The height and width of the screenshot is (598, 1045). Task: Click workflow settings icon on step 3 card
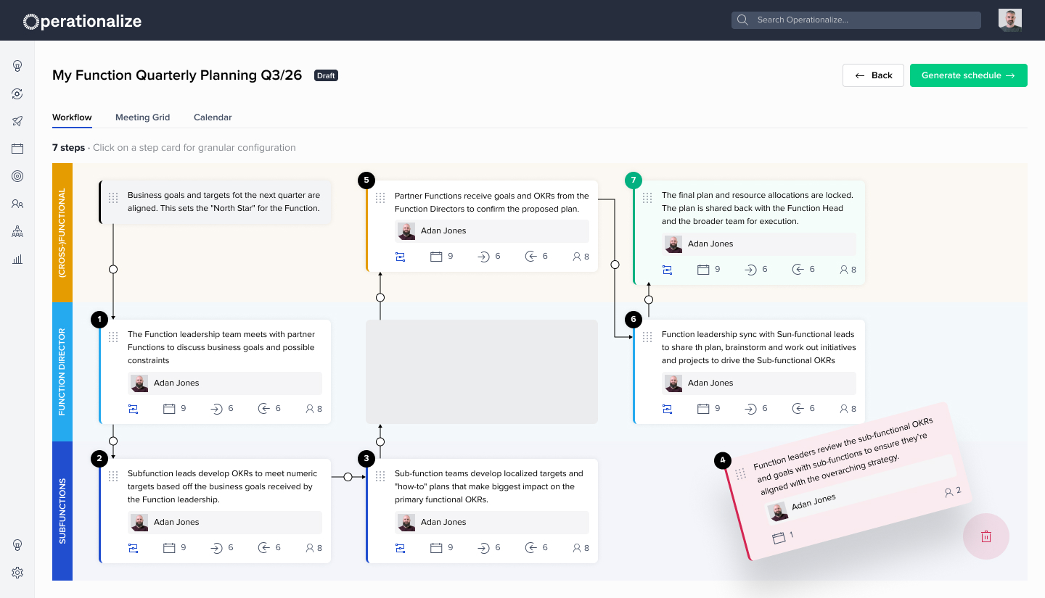click(400, 548)
